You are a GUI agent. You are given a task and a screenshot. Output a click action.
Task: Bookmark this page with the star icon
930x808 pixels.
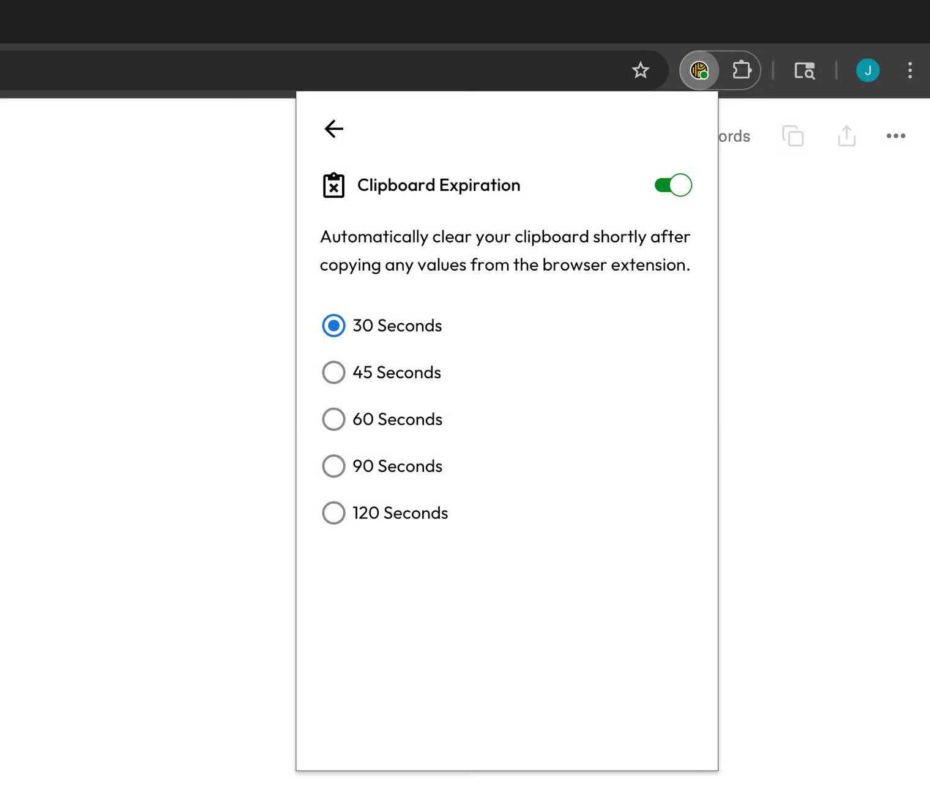tap(640, 70)
